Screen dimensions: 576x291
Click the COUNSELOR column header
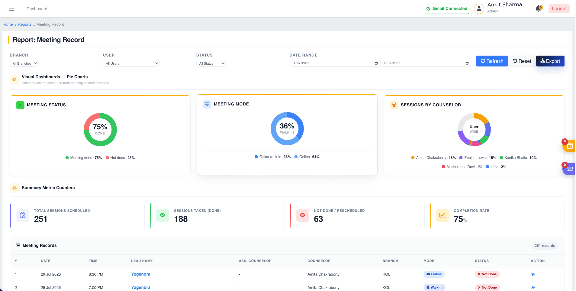pos(319,261)
